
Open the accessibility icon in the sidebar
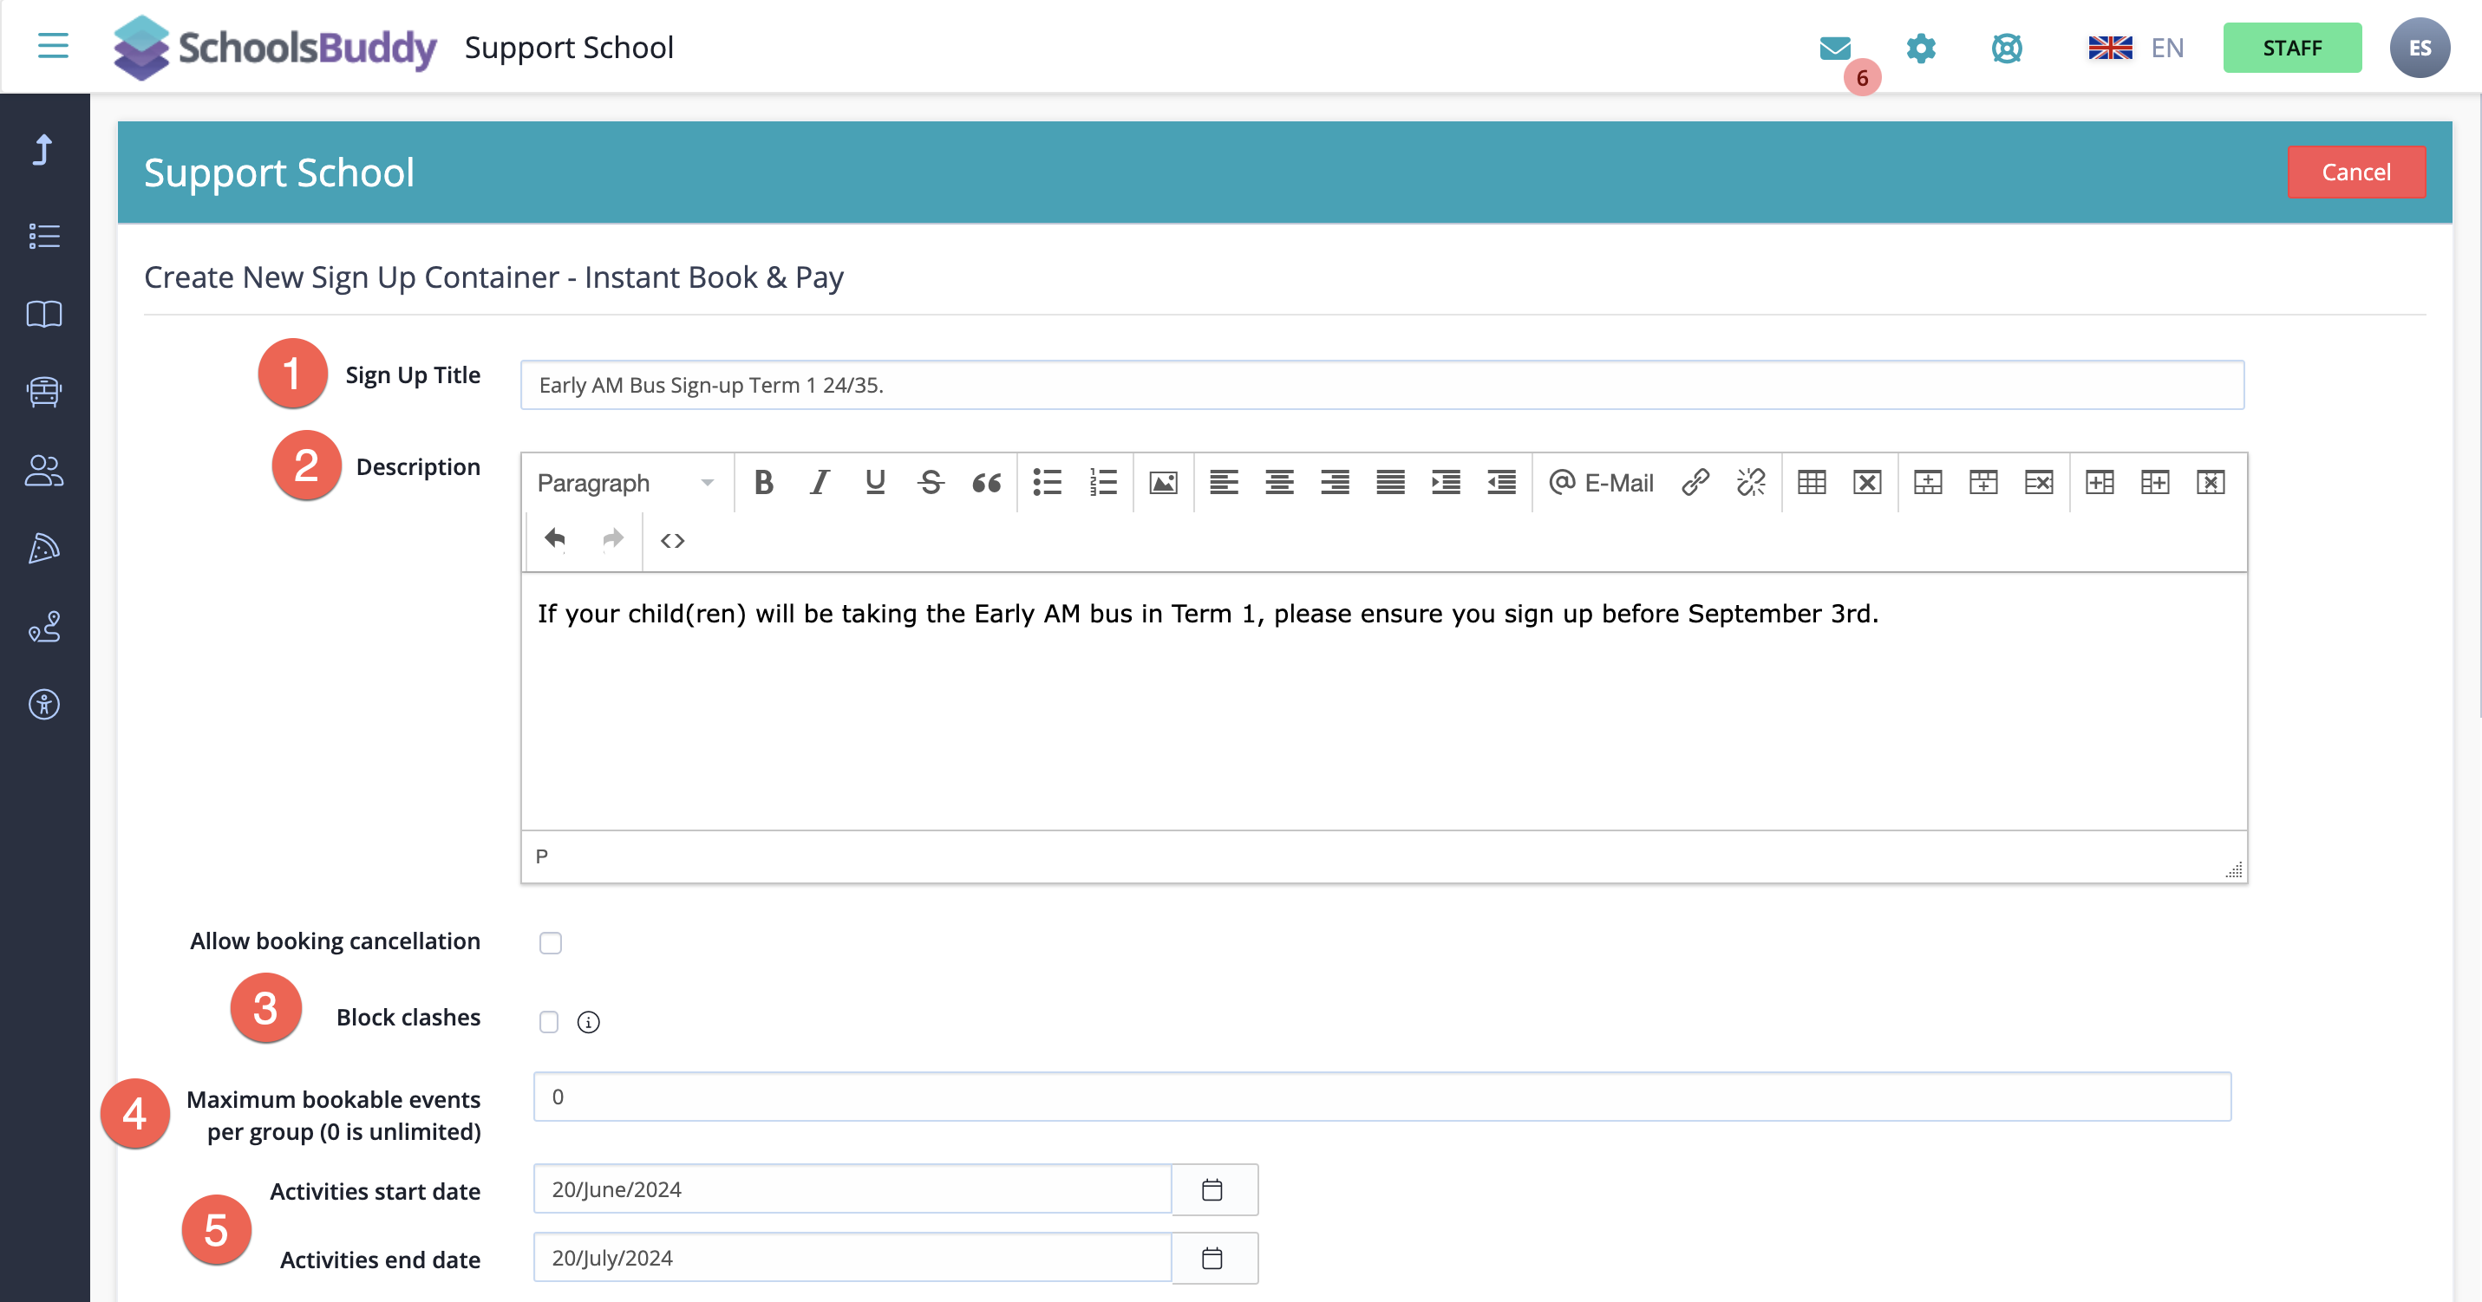pyautogui.click(x=43, y=705)
